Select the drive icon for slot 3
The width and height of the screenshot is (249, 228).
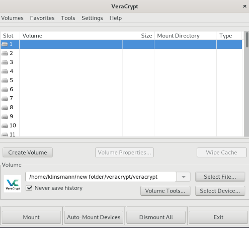click(5, 62)
